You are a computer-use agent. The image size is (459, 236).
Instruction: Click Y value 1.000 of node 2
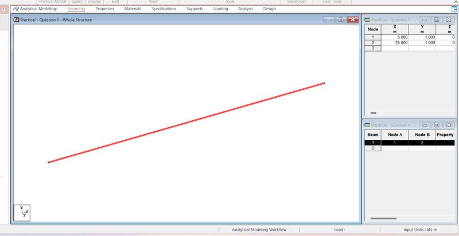tap(422, 42)
